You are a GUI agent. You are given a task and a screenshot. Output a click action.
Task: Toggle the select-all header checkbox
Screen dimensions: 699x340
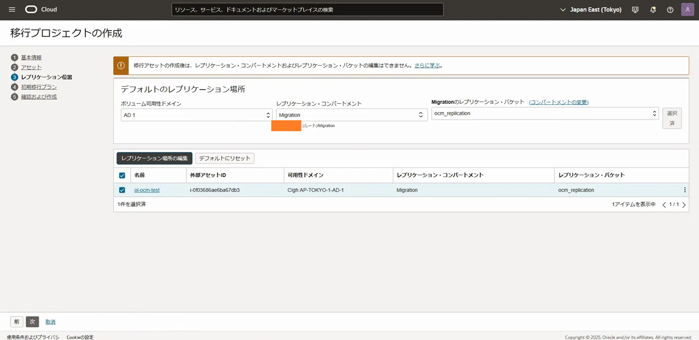pos(122,175)
